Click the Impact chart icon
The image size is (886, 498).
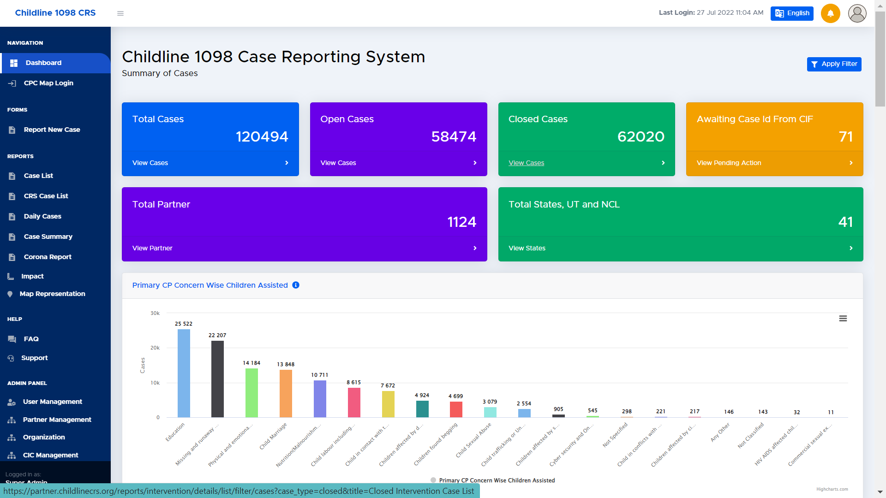tap(11, 277)
